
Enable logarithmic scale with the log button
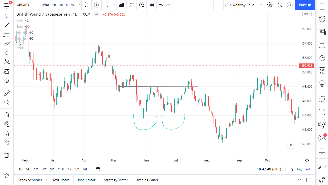click(299, 169)
